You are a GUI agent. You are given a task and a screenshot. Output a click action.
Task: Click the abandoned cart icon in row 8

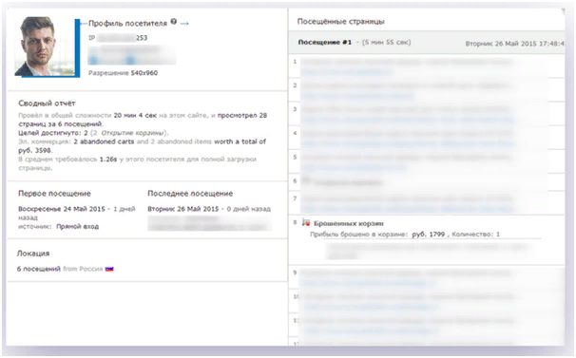point(306,222)
